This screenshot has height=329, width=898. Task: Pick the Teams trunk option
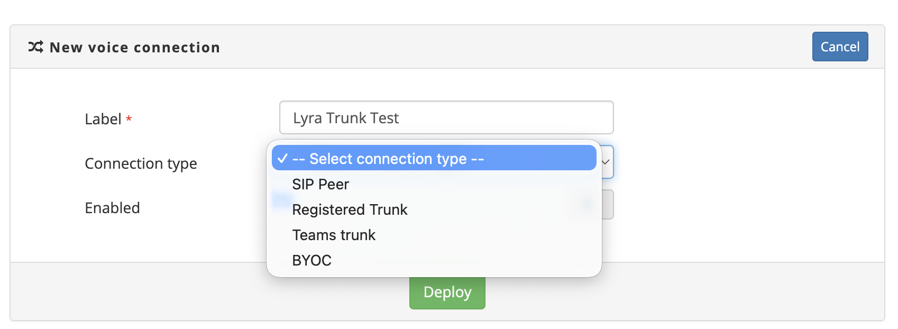pyautogui.click(x=334, y=235)
